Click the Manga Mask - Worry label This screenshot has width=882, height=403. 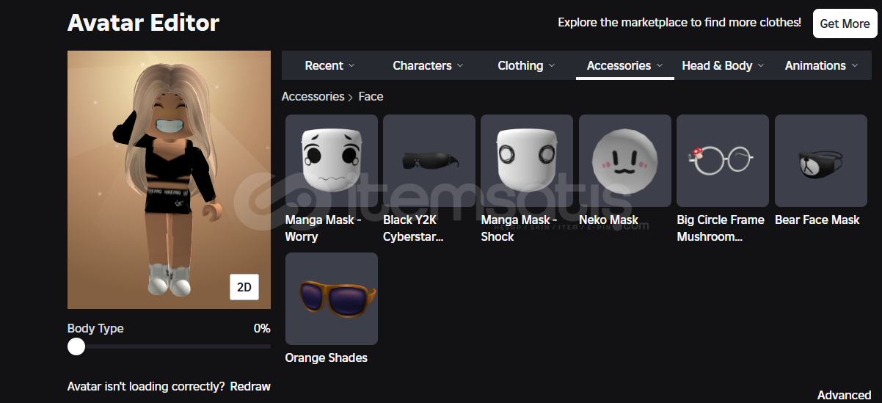323,228
